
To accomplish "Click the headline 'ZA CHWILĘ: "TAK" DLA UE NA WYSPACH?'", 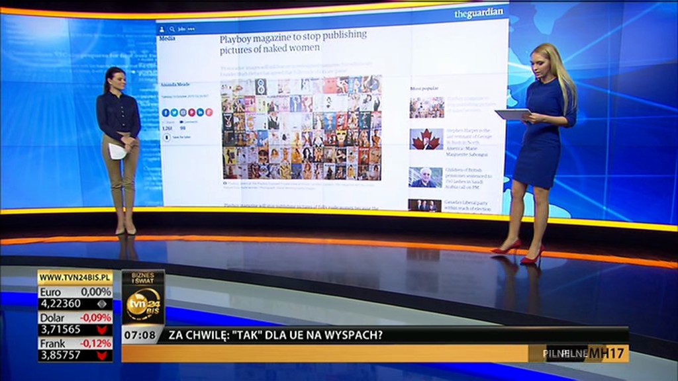I will point(275,335).
